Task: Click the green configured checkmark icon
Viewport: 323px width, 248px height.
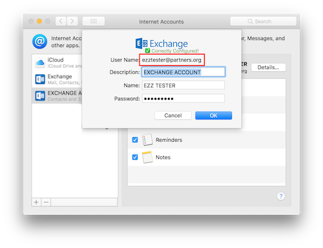Action: (147, 51)
